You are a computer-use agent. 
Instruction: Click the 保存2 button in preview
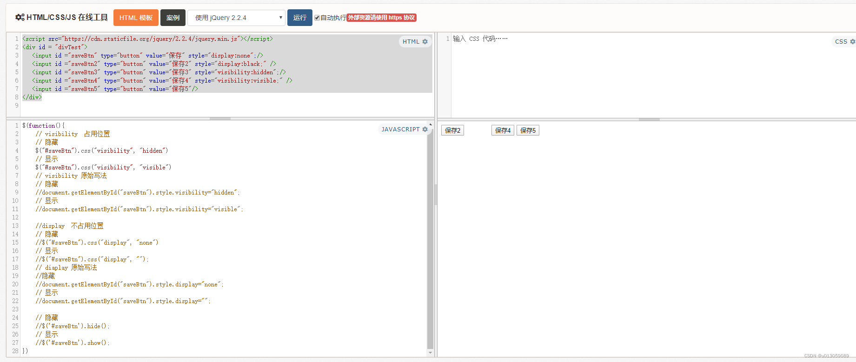(x=452, y=130)
